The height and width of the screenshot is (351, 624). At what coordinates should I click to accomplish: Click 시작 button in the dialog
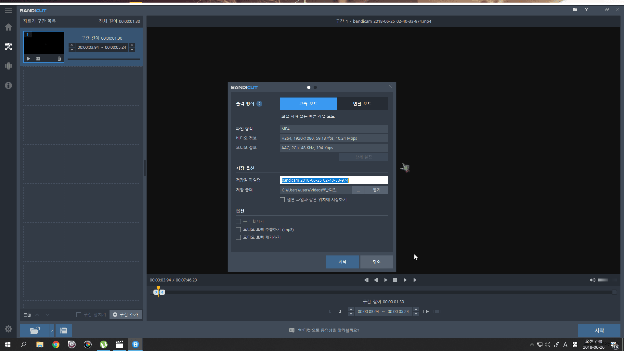[x=343, y=262]
